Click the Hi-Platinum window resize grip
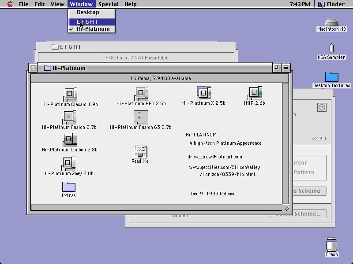 pos(286,208)
